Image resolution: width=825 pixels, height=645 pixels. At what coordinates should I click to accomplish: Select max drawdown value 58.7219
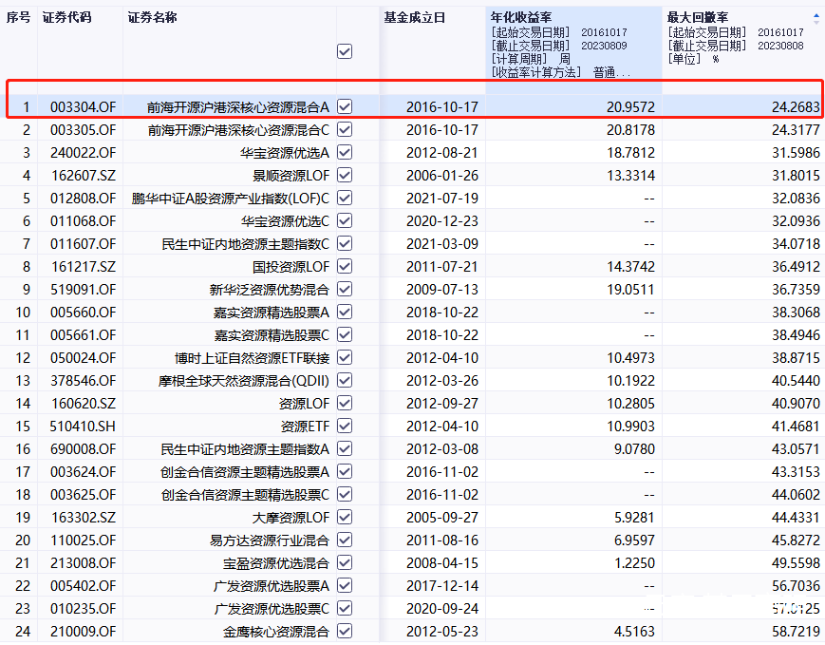797,632
